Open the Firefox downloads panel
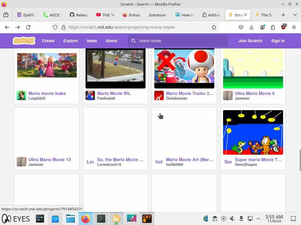 click(252, 27)
